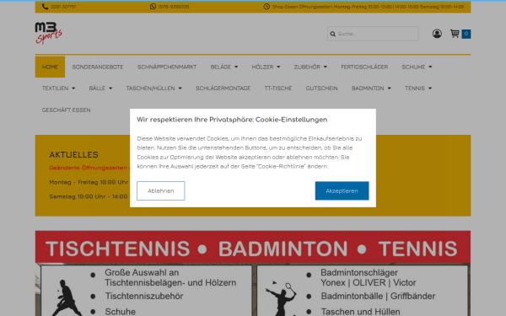The image size is (506, 316).
Task: Open the user account icon
Action: pos(437,34)
